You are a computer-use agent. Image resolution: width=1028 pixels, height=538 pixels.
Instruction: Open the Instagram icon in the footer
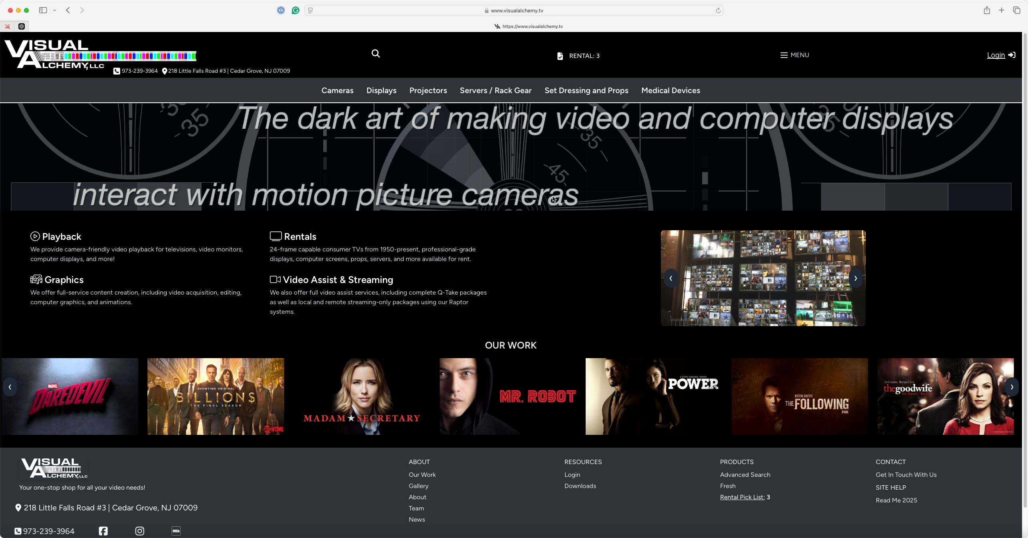140,531
